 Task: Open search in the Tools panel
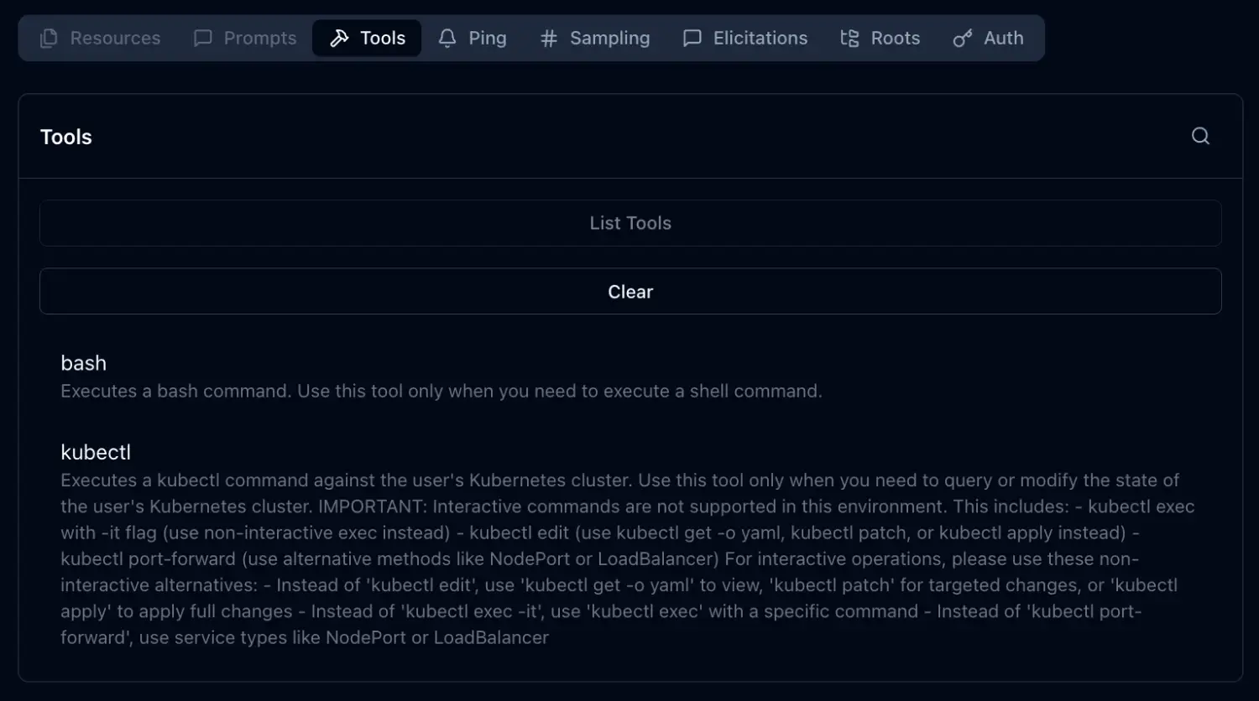[1200, 136]
